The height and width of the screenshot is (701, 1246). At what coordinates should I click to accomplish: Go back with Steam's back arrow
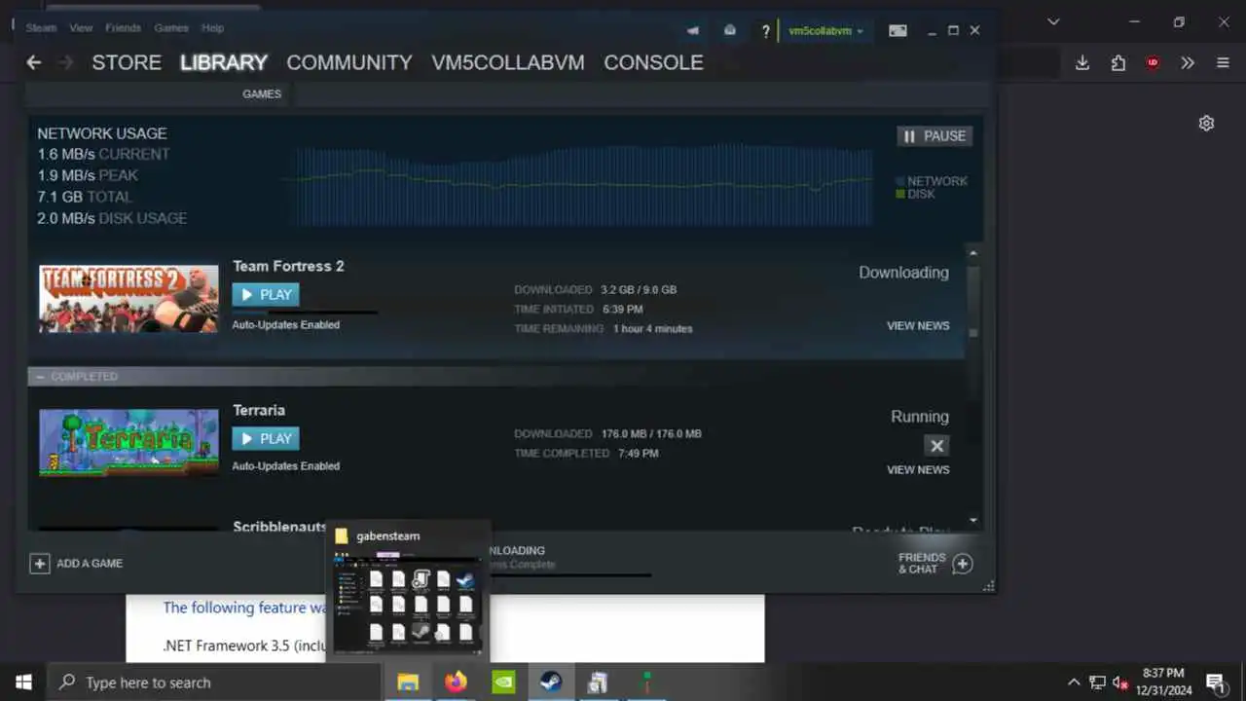pos(34,62)
